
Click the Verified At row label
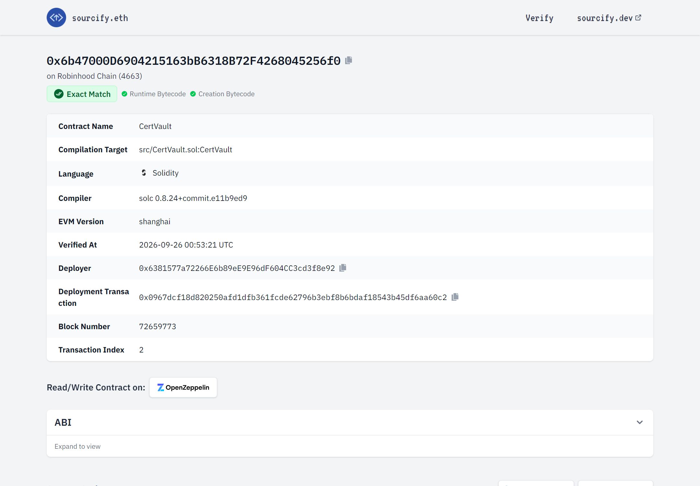pos(77,245)
